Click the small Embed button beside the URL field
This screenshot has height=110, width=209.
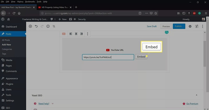point(141,57)
